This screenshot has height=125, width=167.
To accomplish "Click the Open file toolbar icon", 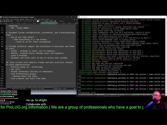I will [x=2, y=21].
